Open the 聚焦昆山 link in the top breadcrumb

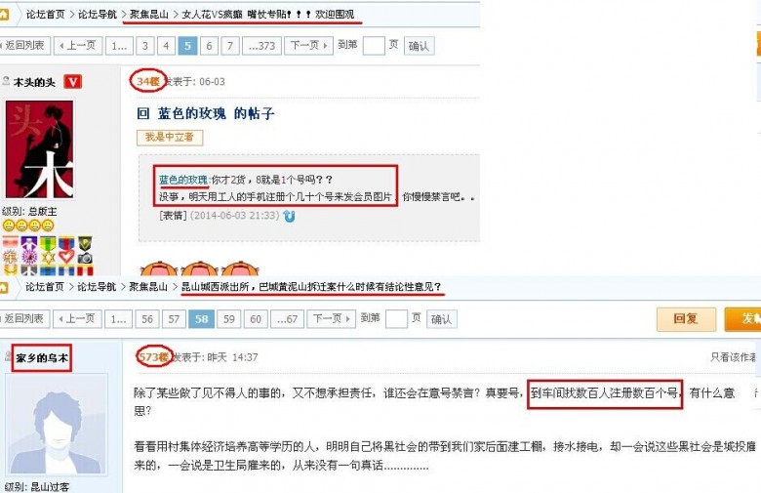(x=149, y=15)
